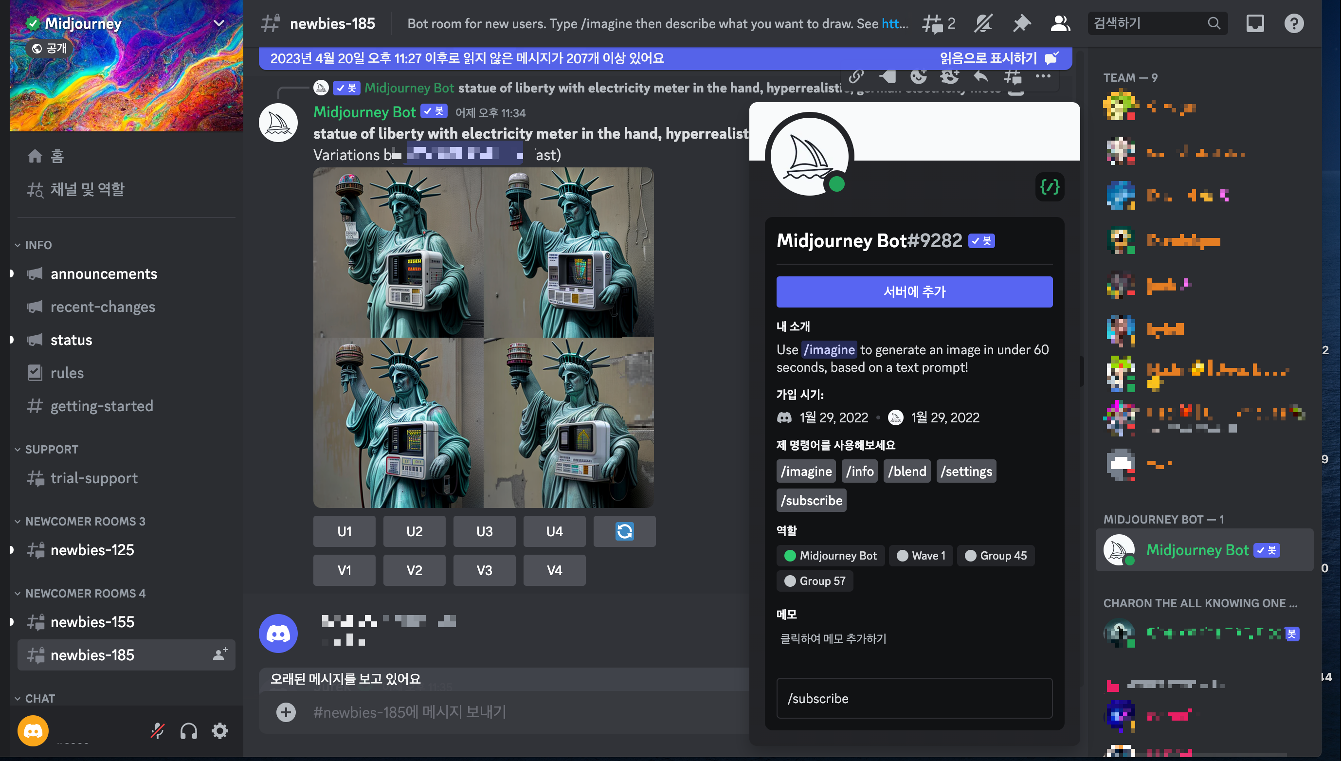This screenshot has height=761, width=1341.
Task: Click the Midjourney Bot role color dot
Action: pos(790,555)
